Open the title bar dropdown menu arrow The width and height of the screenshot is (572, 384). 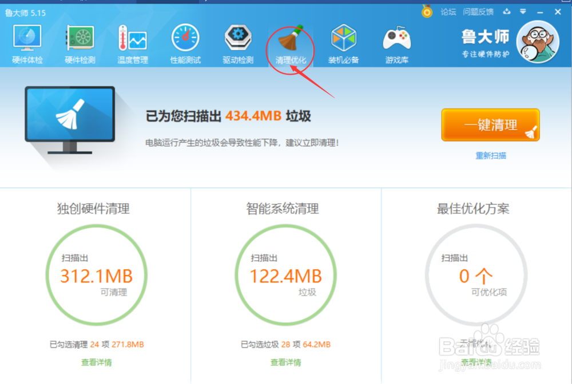pos(523,11)
